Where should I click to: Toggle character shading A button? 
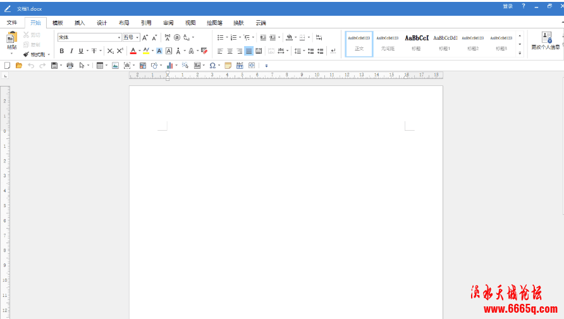[x=159, y=51]
